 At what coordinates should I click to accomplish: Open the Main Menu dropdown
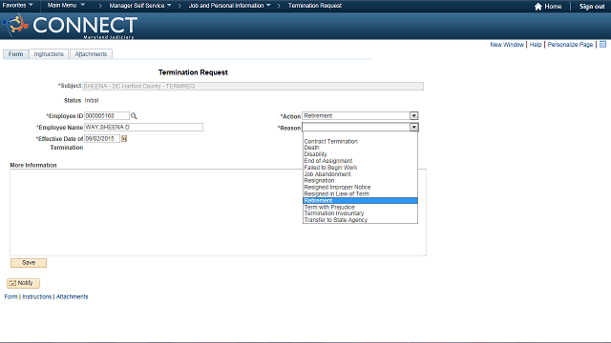pyautogui.click(x=66, y=6)
